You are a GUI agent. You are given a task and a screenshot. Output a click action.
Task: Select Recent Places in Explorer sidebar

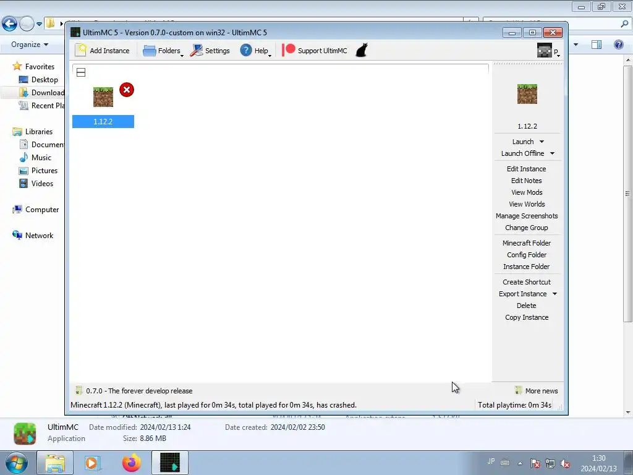pos(42,105)
